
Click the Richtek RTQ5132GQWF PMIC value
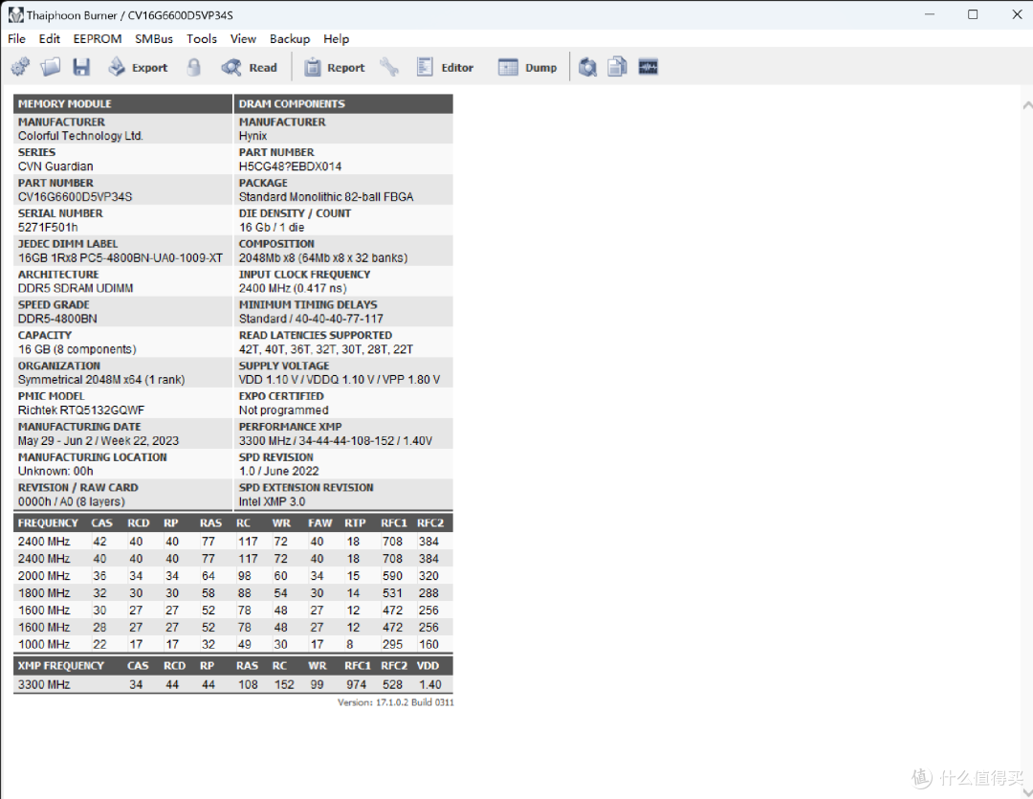[81, 411]
